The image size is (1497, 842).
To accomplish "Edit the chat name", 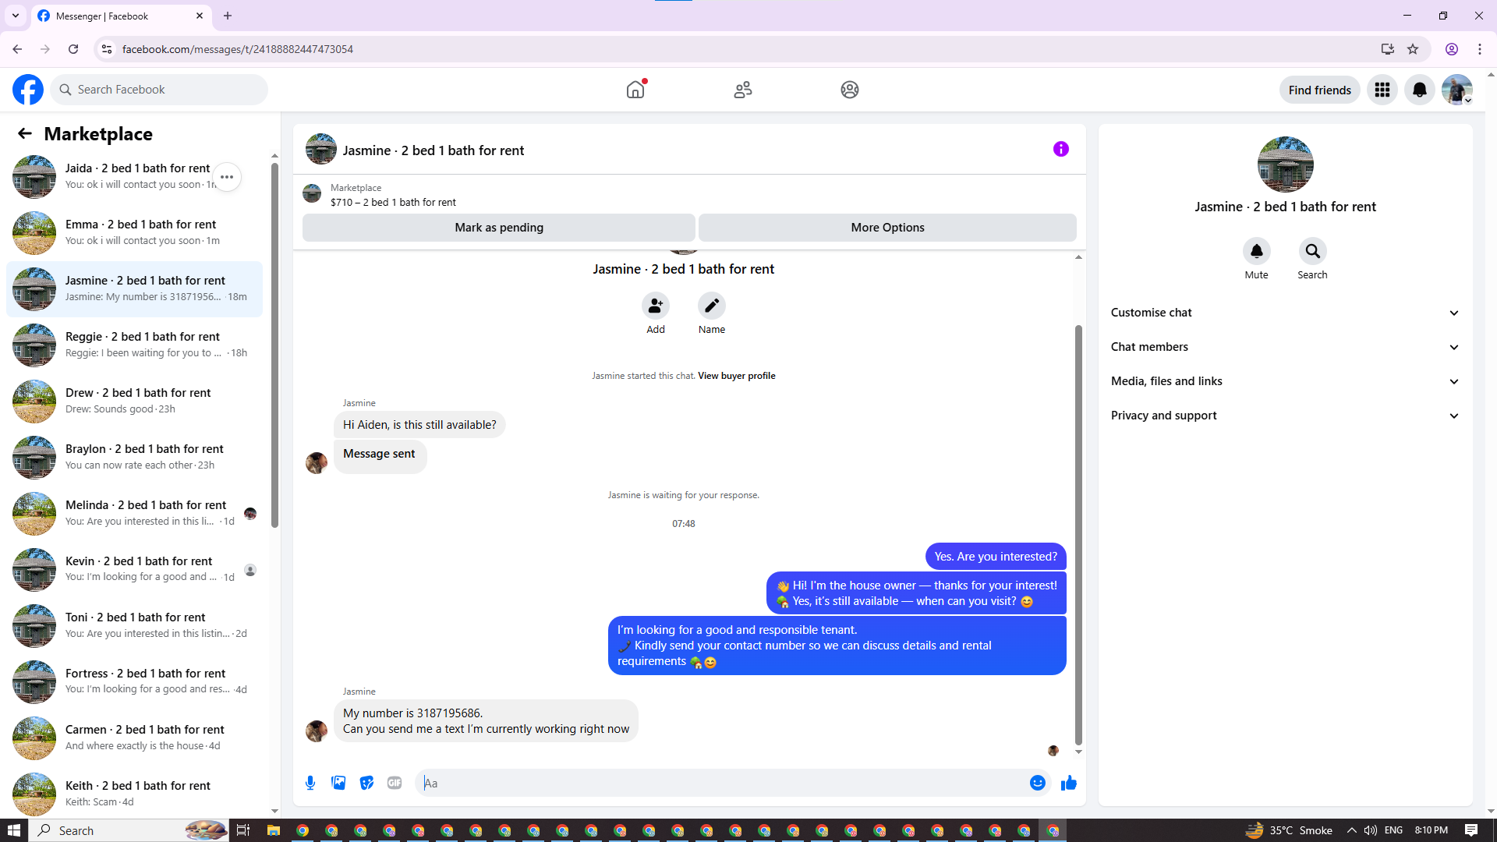I will [712, 306].
